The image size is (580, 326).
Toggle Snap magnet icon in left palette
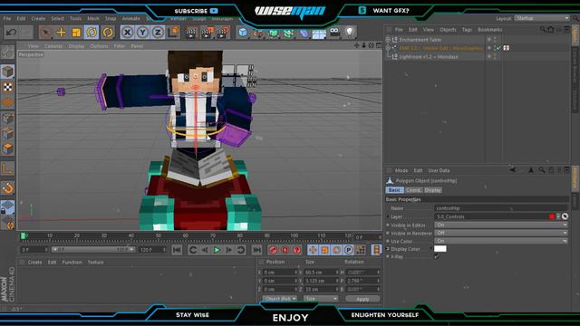point(7,188)
